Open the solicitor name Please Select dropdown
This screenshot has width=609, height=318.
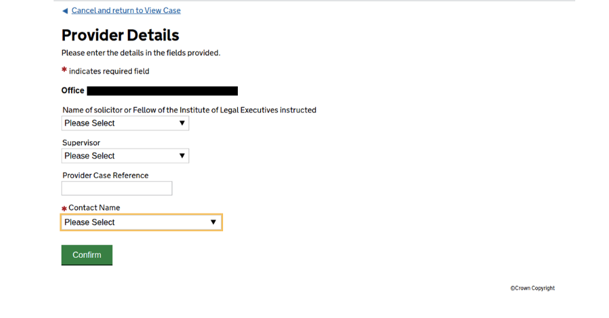[x=125, y=123]
